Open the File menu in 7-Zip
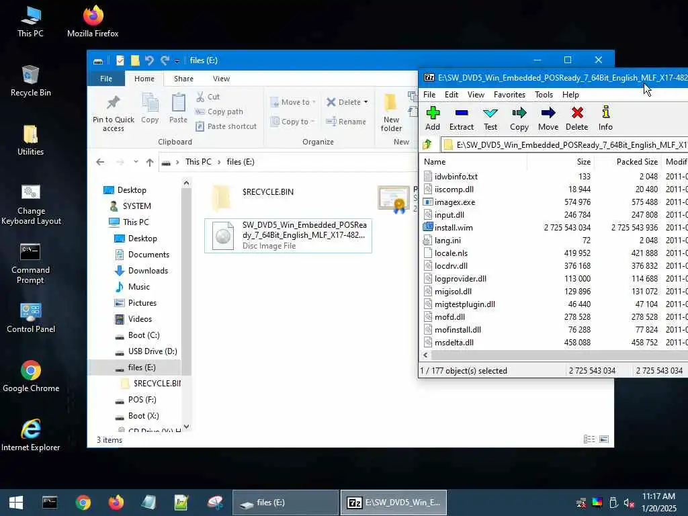The width and height of the screenshot is (688, 516). (x=429, y=94)
